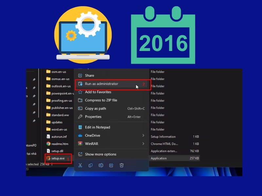This screenshot has height=196, width=262.
Task: Open Edit in Notepad
Action: (x=98, y=127)
